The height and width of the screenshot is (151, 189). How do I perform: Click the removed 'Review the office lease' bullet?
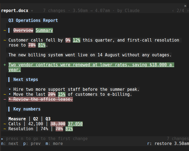(41, 99)
